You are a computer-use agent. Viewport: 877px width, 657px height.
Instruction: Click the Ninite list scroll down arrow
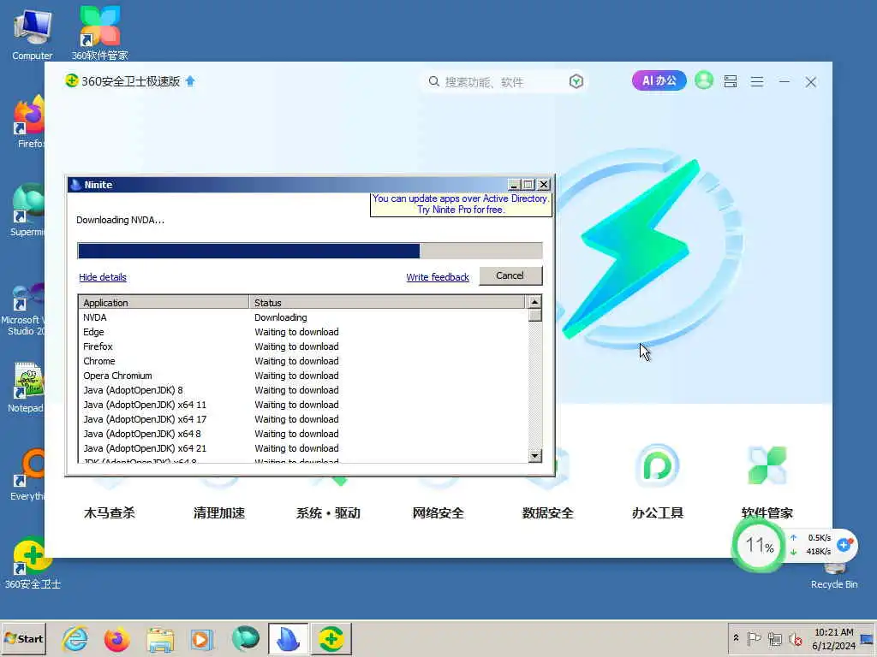[534, 455]
